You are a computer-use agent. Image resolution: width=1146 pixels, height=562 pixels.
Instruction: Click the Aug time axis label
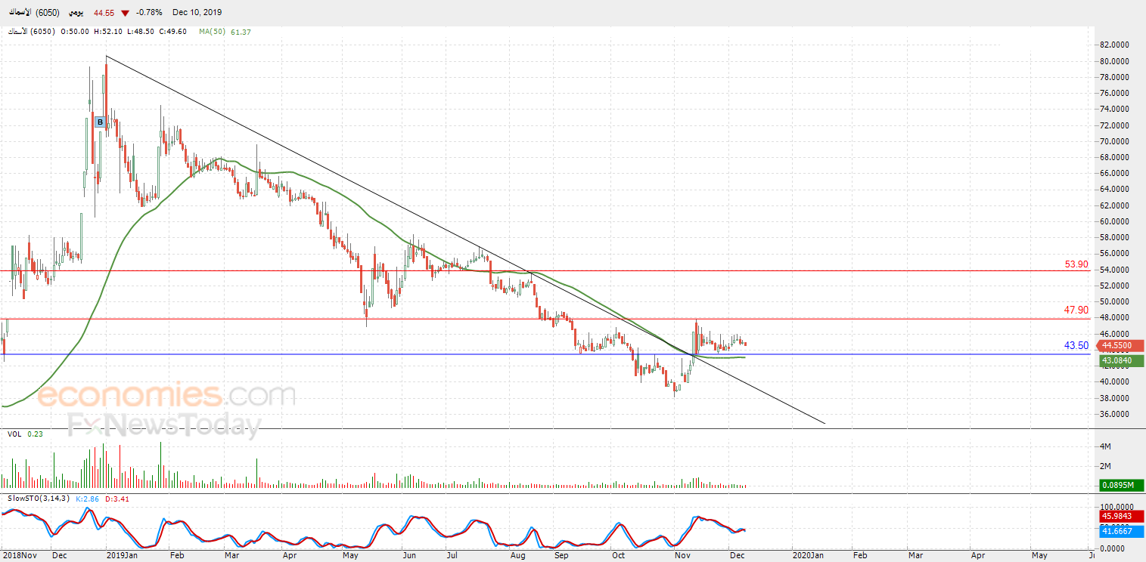click(x=518, y=555)
